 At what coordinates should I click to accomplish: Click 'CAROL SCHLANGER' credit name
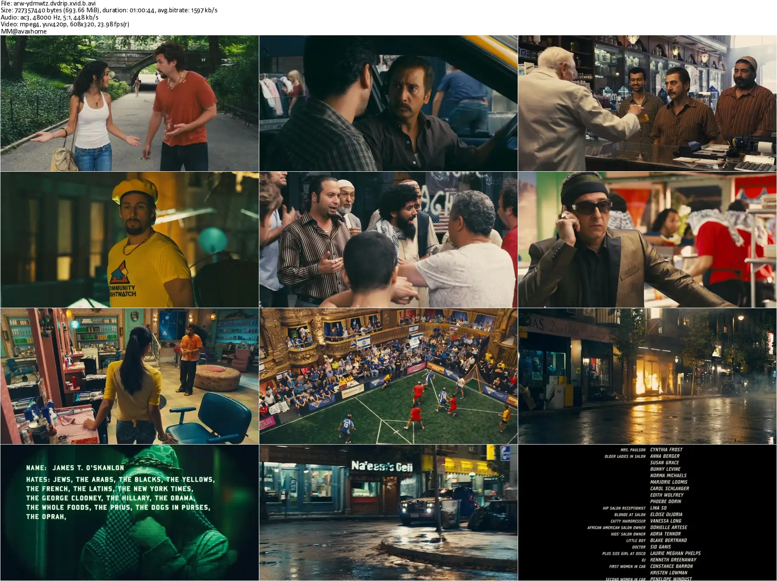[669, 489]
